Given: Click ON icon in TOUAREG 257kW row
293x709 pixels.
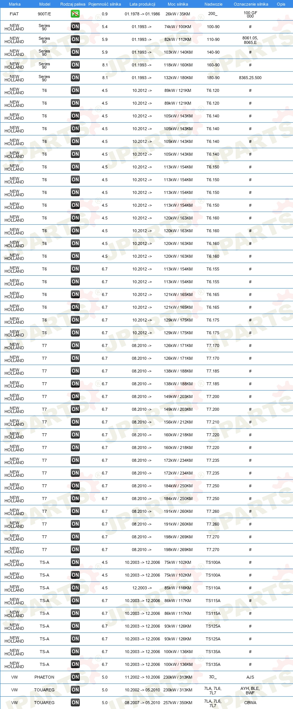Looking at the screenshot, I should (75, 703).
